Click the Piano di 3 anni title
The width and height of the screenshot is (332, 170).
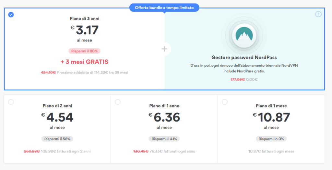85,18
